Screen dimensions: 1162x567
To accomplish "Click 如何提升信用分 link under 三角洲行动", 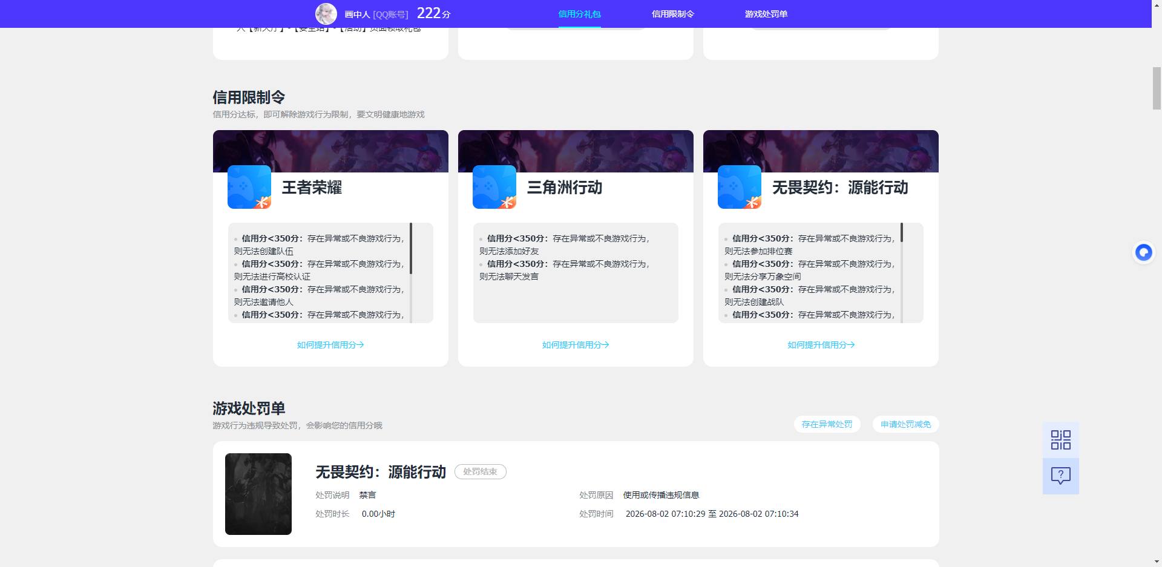I will click(x=576, y=345).
